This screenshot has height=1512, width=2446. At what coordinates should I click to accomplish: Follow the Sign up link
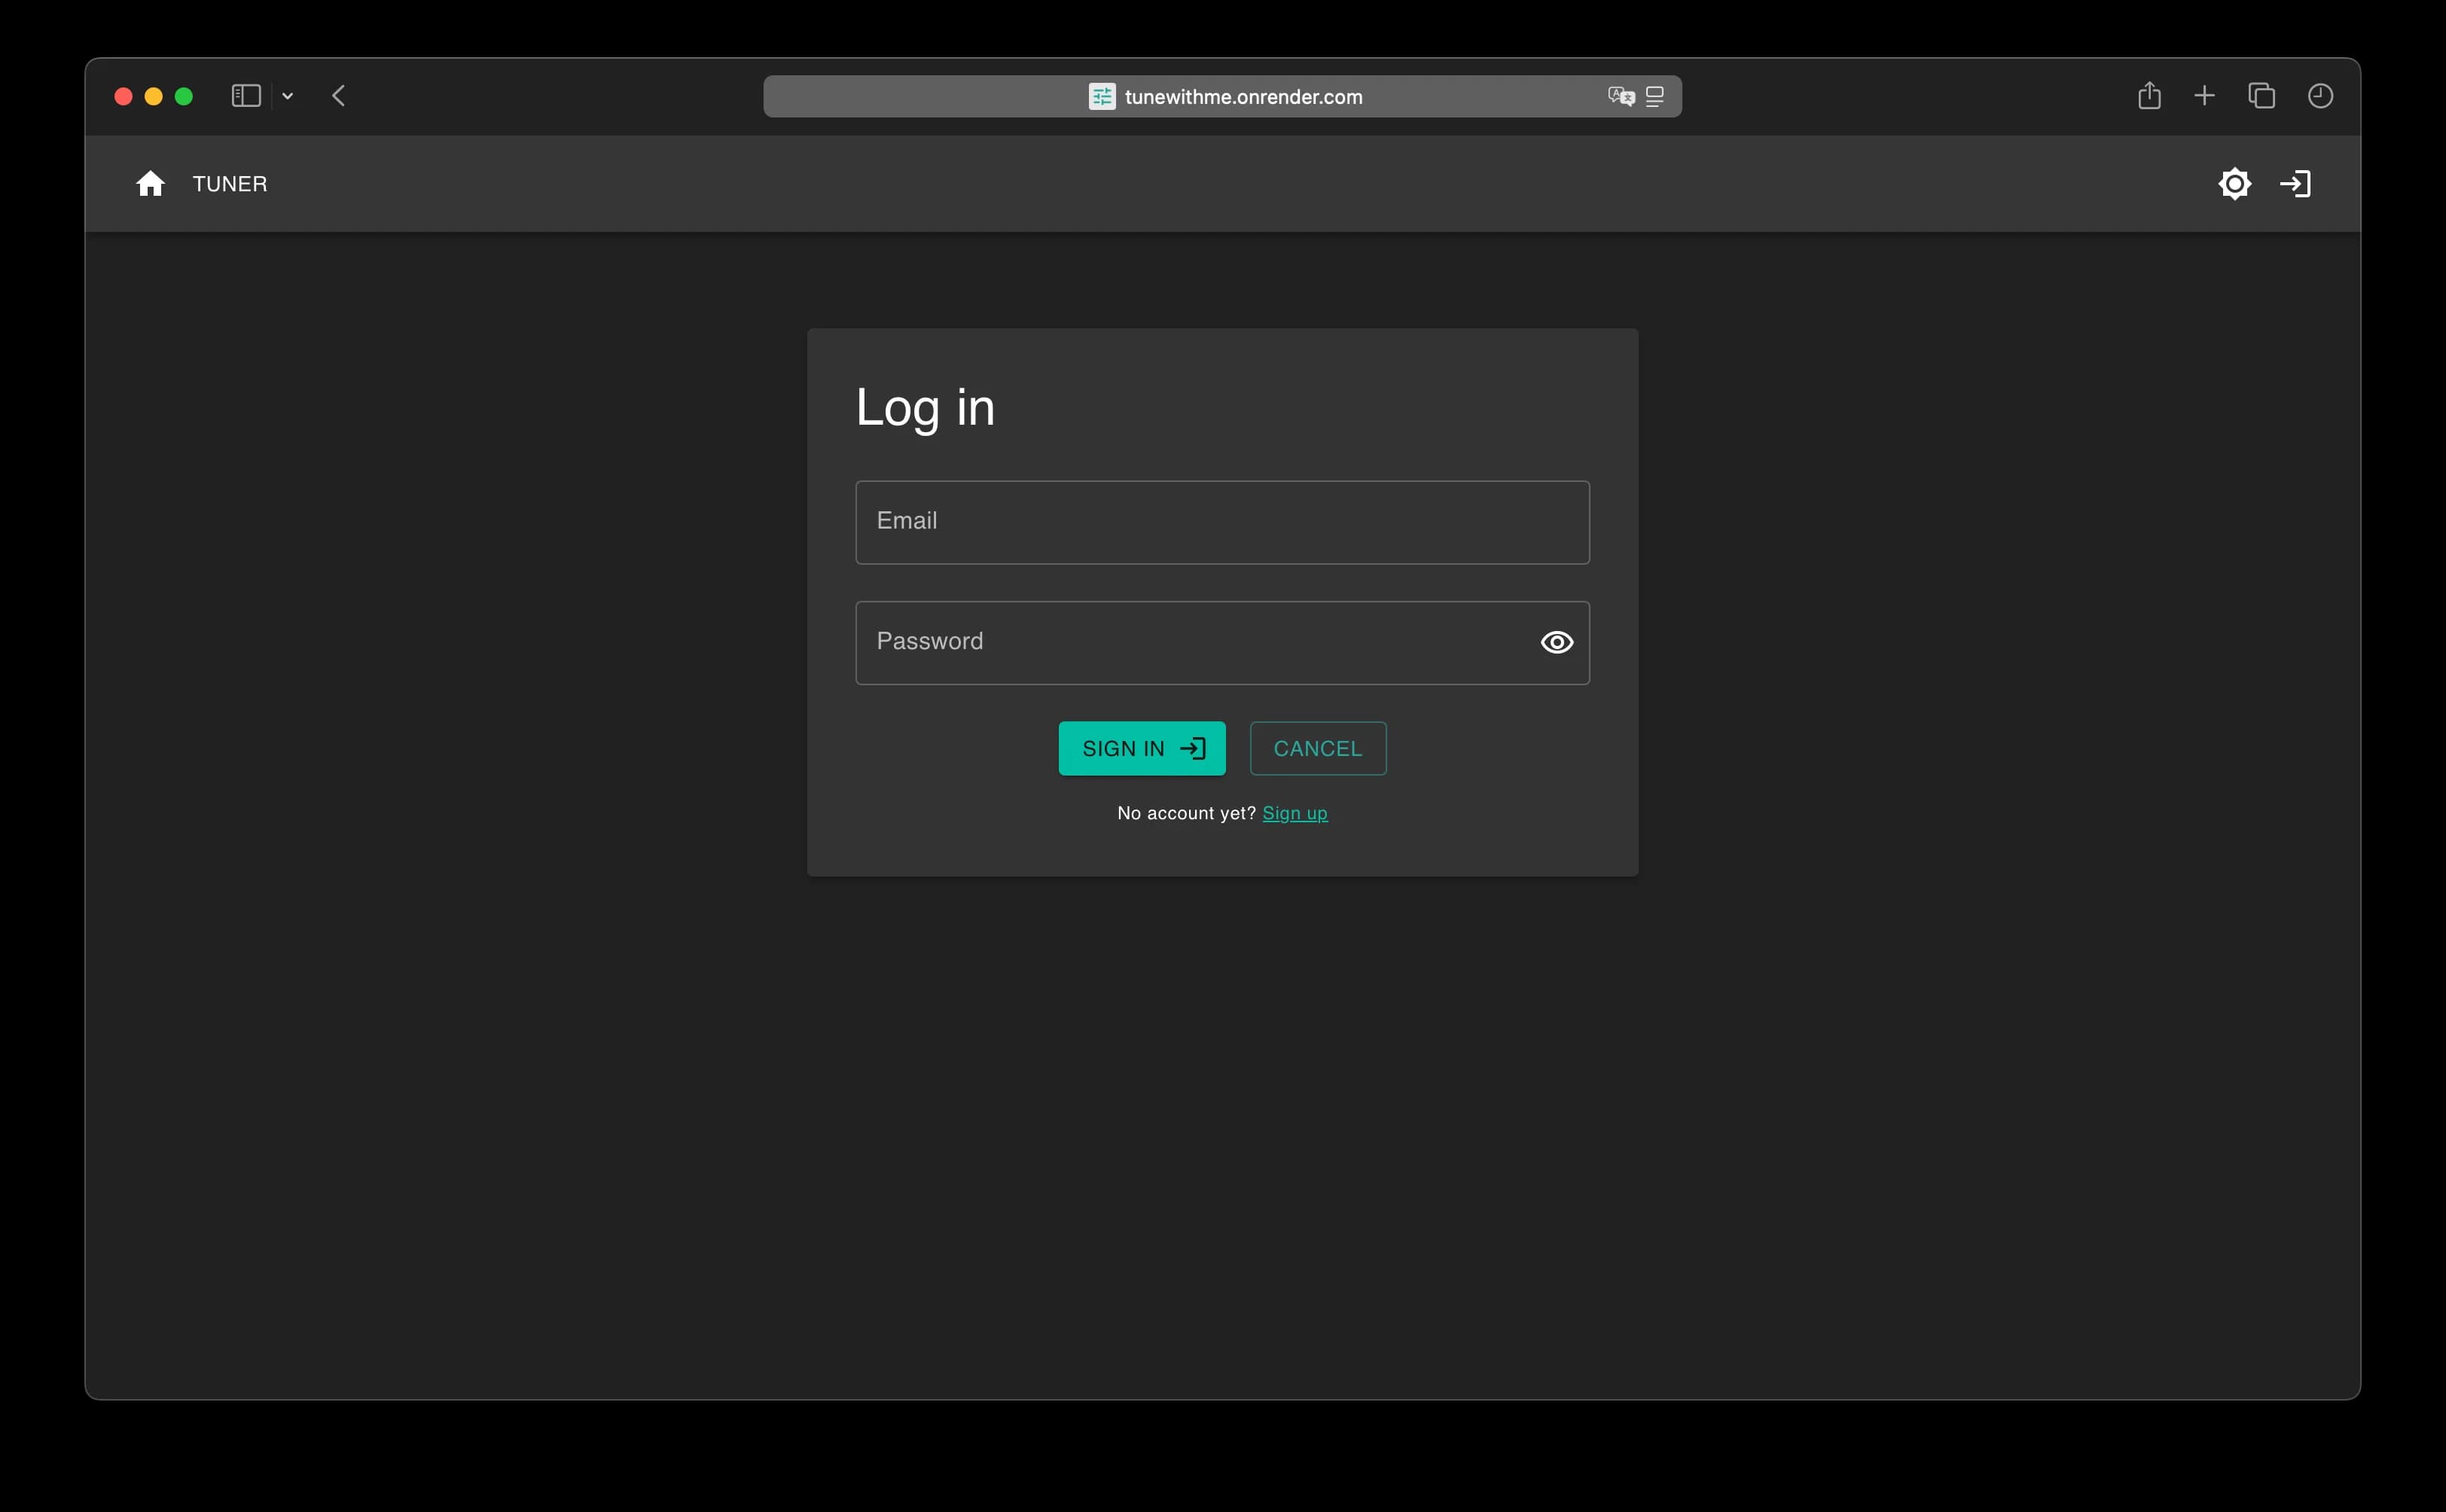1294,813
